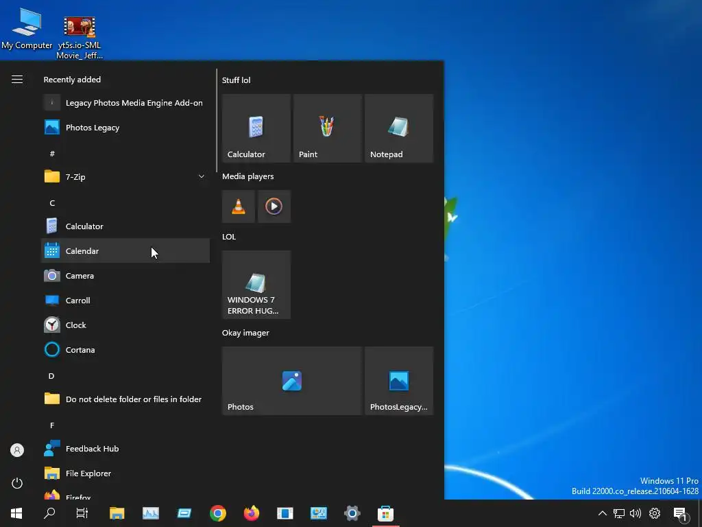The height and width of the screenshot is (527, 702).
Task: Open the Clock app
Action: 125,325
